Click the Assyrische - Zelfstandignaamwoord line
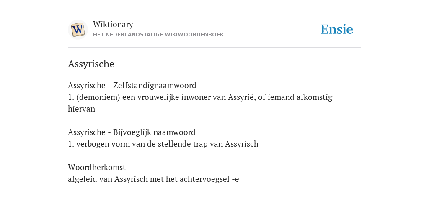Viewport: 429px width, 214px height. coord(132,85)
